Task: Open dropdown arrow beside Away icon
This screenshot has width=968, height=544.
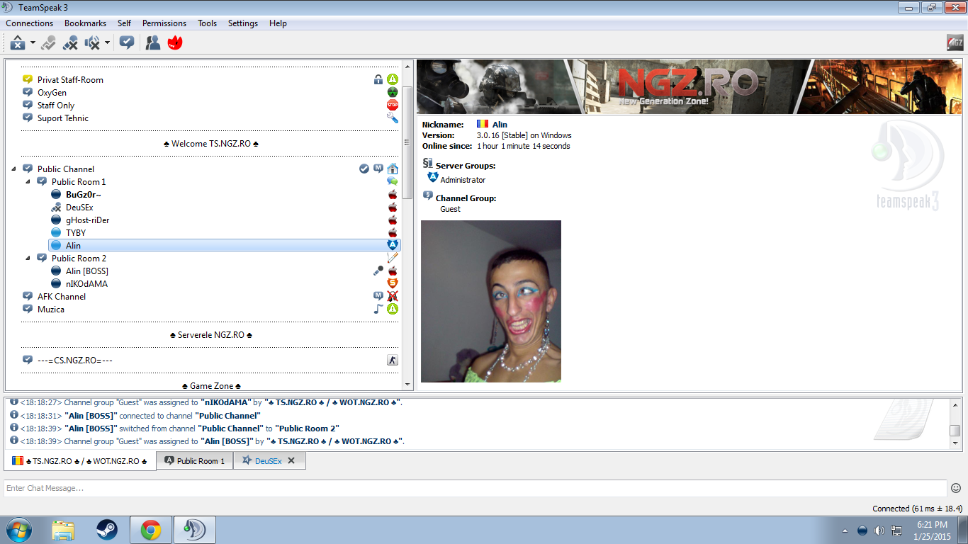Action: (x=33, y=43)
